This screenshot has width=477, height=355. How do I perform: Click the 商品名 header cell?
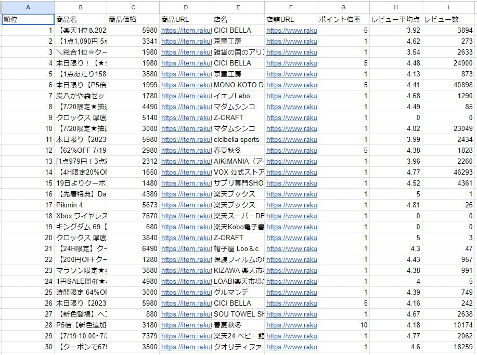pos(81,19)
